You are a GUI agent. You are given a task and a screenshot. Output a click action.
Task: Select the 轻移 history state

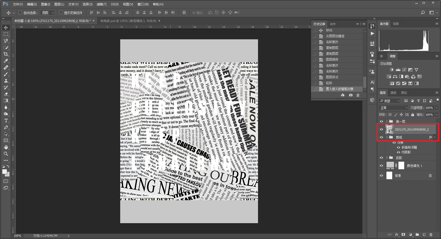[x=337, y=83]
